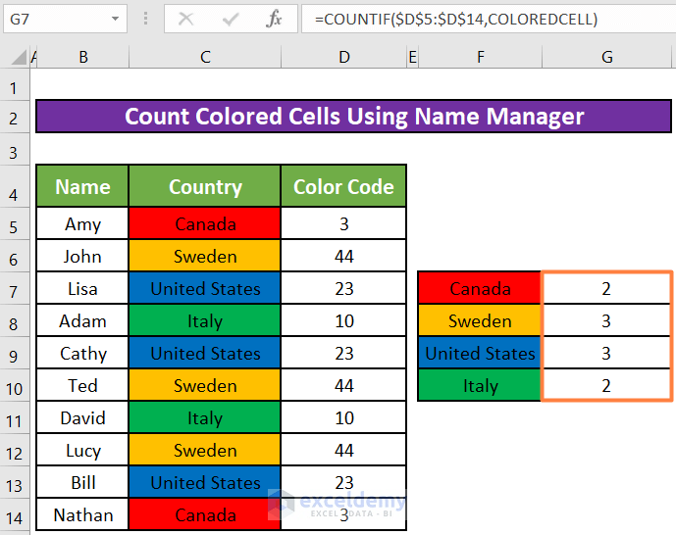Click yellow 'Sweden' cell in John's row
This screenshot has width=676, height=535.
point(205,256)
